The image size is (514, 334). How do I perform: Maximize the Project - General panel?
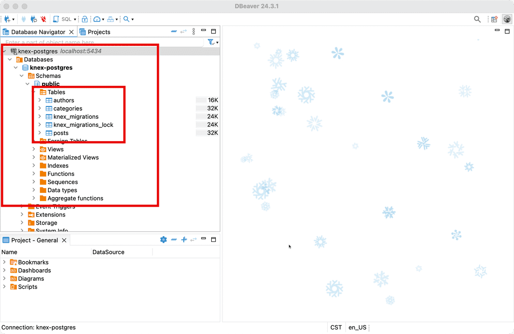(213, 239)
